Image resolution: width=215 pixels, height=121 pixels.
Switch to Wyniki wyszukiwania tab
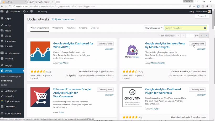(x=40, y=28)
